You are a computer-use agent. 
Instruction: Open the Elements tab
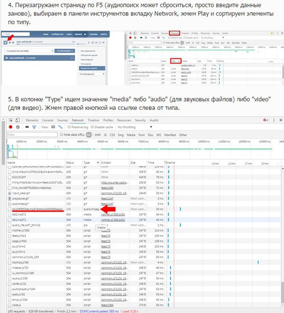point(32,120)
